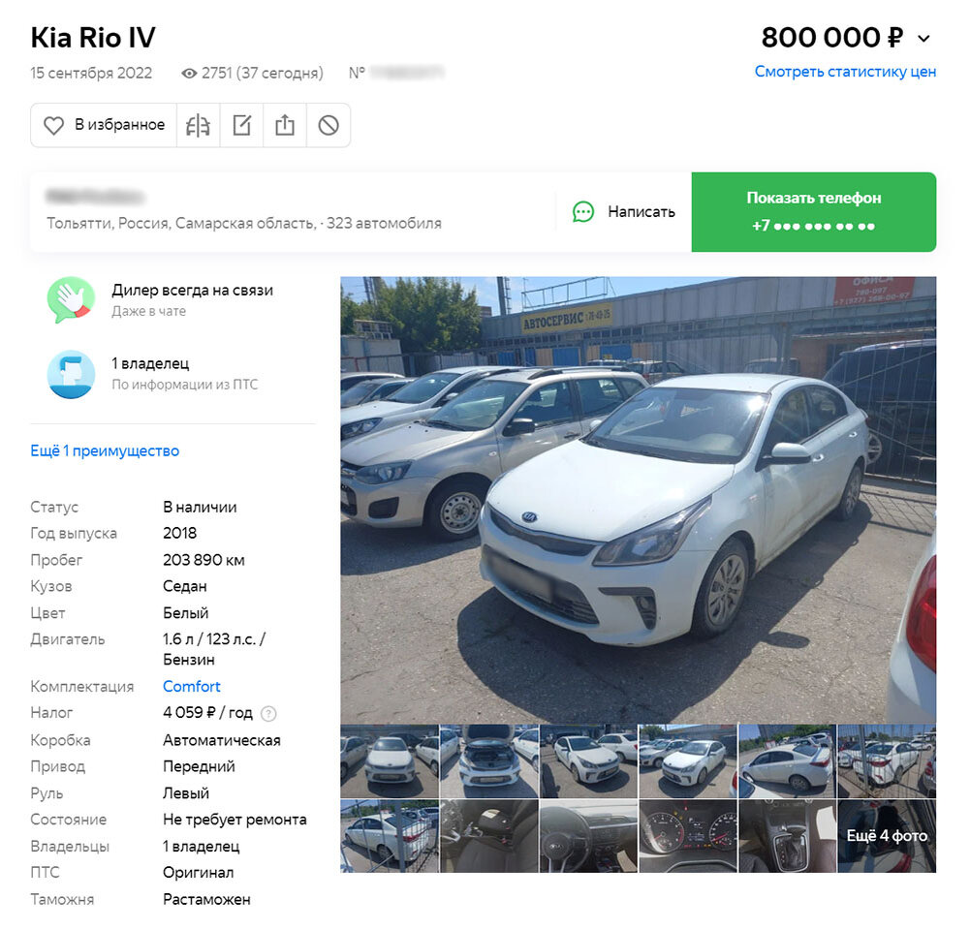The height and width of the screenshot is (930, 970).
Task: Click the green chat bubble icon
Action: pos(582,212)
